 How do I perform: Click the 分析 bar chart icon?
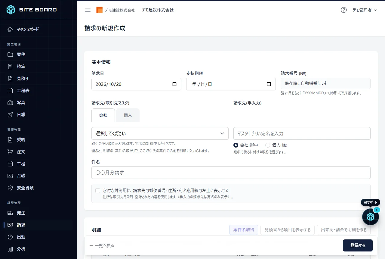pyautogui.click(x=10, y=249)
